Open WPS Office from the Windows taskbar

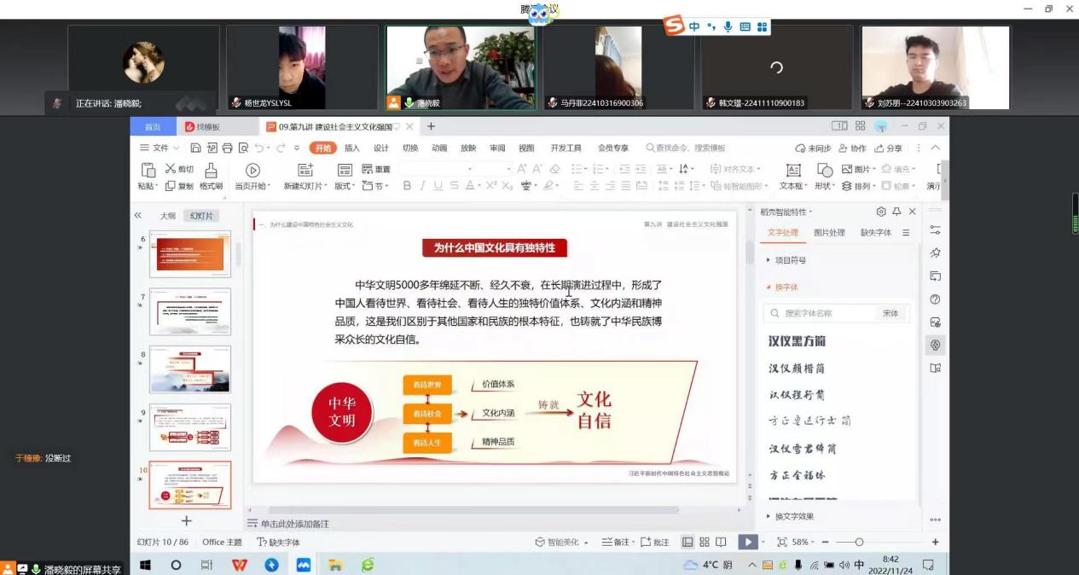(240, 565)
